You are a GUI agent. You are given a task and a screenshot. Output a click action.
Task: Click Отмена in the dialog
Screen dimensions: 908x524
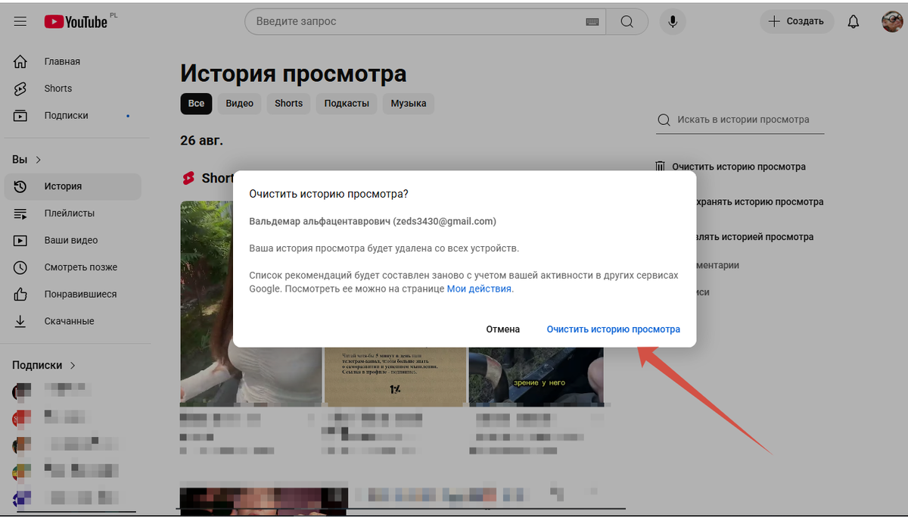pos(503,329)
